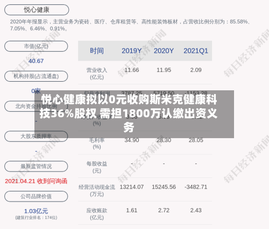The image size is (269, 229).
Task: Click the receivables value 2.72
Action: (164, 210)
